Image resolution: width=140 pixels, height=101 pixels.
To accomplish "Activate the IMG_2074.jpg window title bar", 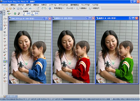I will coord(26,19).
